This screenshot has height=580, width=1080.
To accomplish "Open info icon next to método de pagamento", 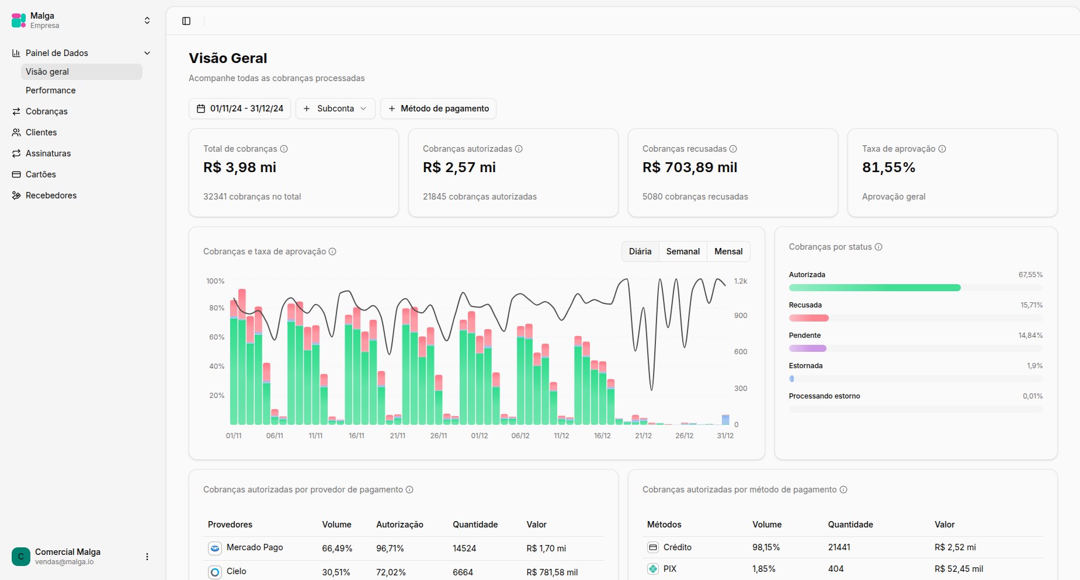I will click(843, 490).
